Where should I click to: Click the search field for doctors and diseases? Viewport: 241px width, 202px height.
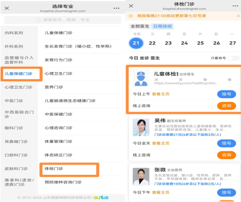pos(63,20)
